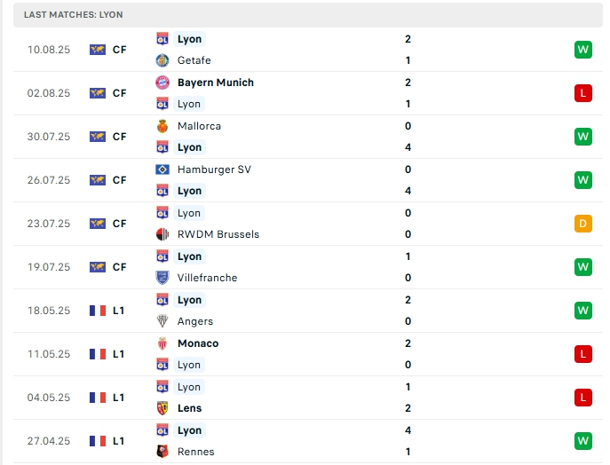Click the orange D draw badge
Image resolution: width=610 pixels, height=465 pixels.
click(x=582, y=224)
